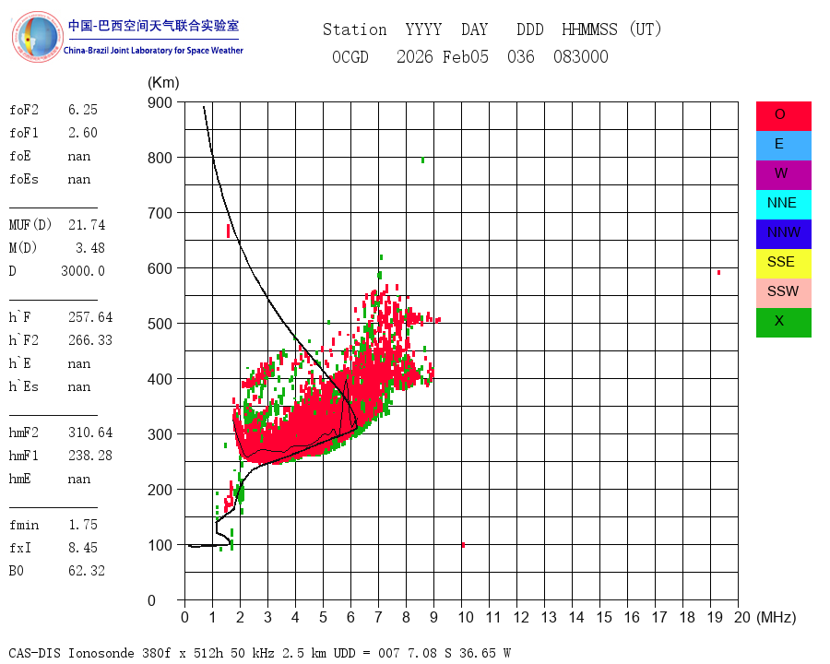The image size is (830, 664).
Task: Click the MUF(D) value 21.74
Action: click(x=87, y=225)
